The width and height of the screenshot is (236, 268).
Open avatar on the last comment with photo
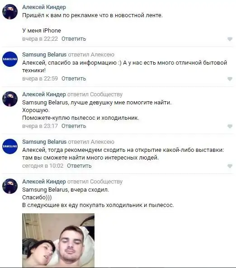pos(10,186)
